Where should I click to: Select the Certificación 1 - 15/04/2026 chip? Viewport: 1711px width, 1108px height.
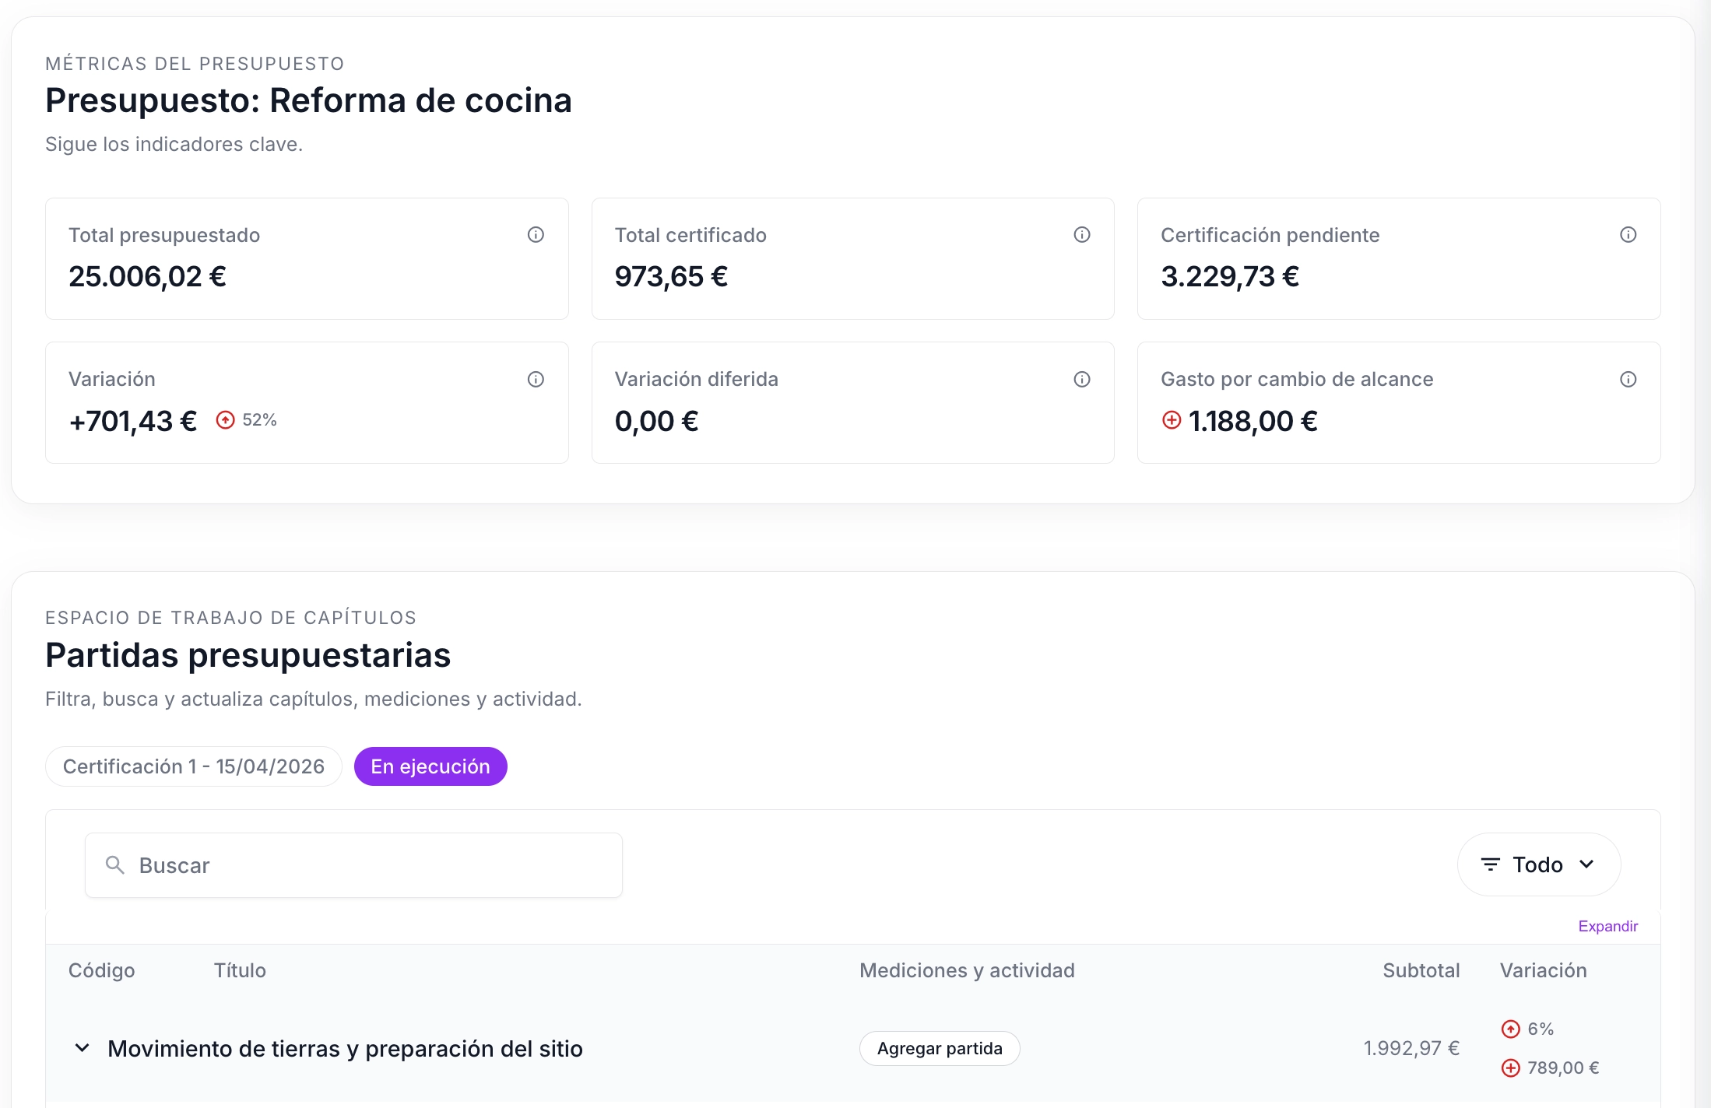pyautogui.click(x=193, y=766)
